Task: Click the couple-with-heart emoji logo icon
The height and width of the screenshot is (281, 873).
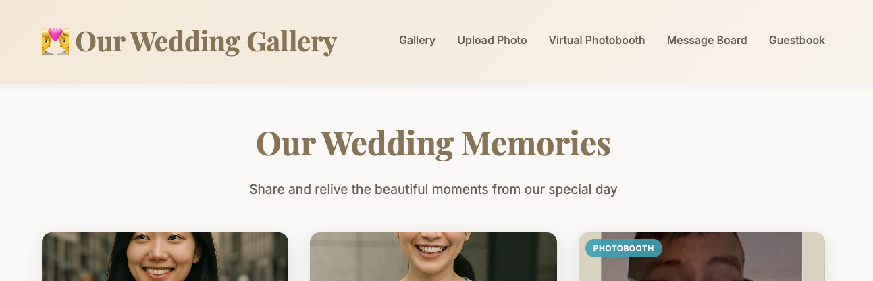Action: click(x=55, y=41)
